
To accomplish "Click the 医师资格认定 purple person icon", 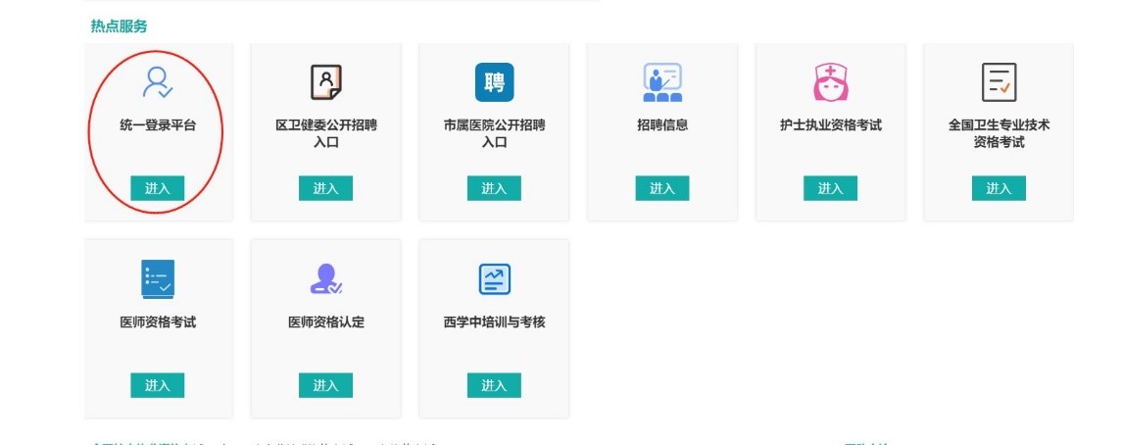I will 325,279.
